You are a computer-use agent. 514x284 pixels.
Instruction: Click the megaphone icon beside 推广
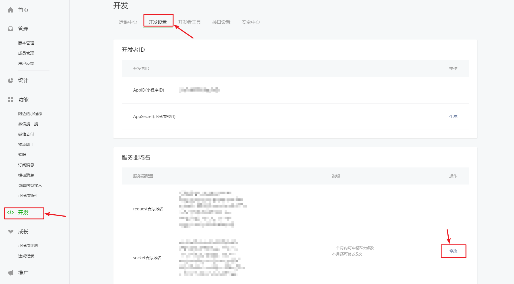[11, 273]
